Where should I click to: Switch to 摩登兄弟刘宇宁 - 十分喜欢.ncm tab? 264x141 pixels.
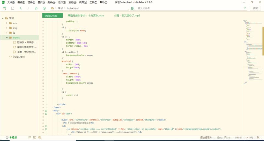(86, 16)
